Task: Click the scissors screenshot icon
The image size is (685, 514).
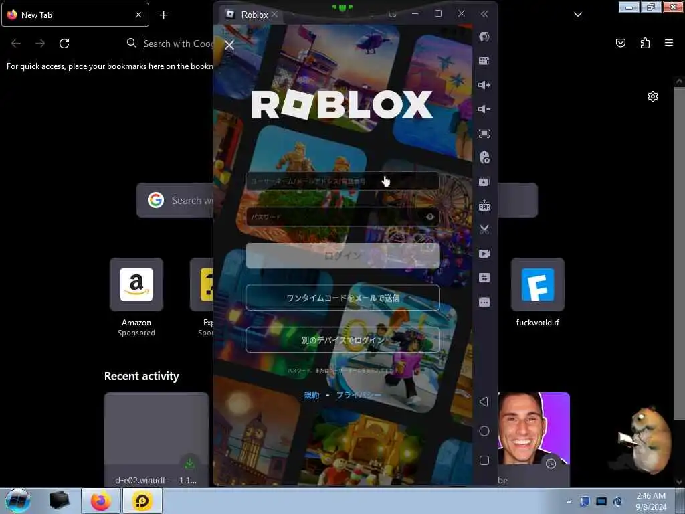Action: click(x=484, y=230)
